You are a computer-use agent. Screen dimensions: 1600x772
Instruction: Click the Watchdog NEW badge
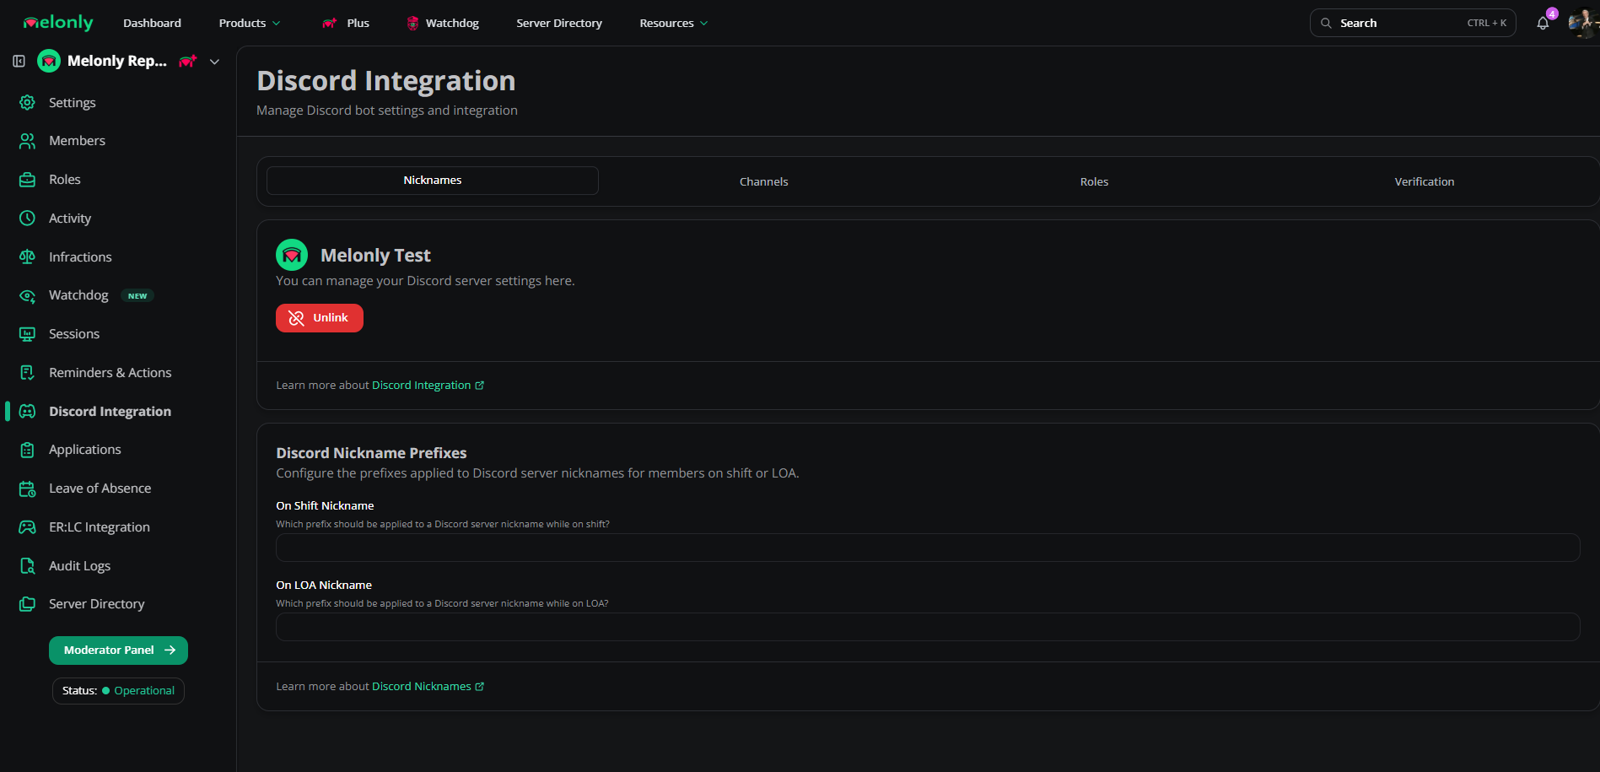point(137,296)
